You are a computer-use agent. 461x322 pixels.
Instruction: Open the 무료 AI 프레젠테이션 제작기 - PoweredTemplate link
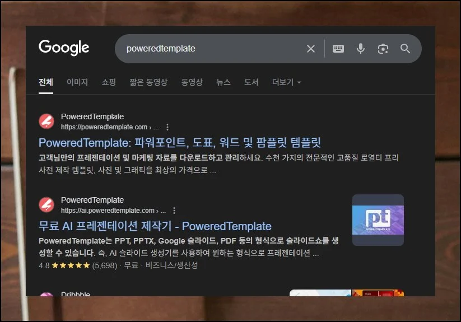point(155,226)
